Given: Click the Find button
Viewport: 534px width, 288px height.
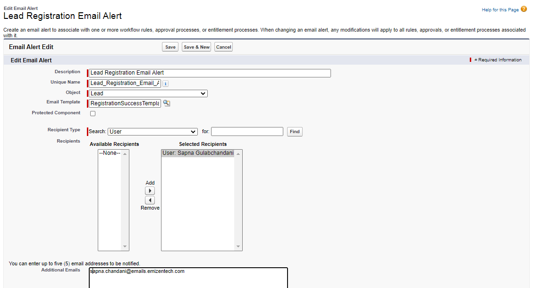Looking at the screenshot, I should [295, 131].
